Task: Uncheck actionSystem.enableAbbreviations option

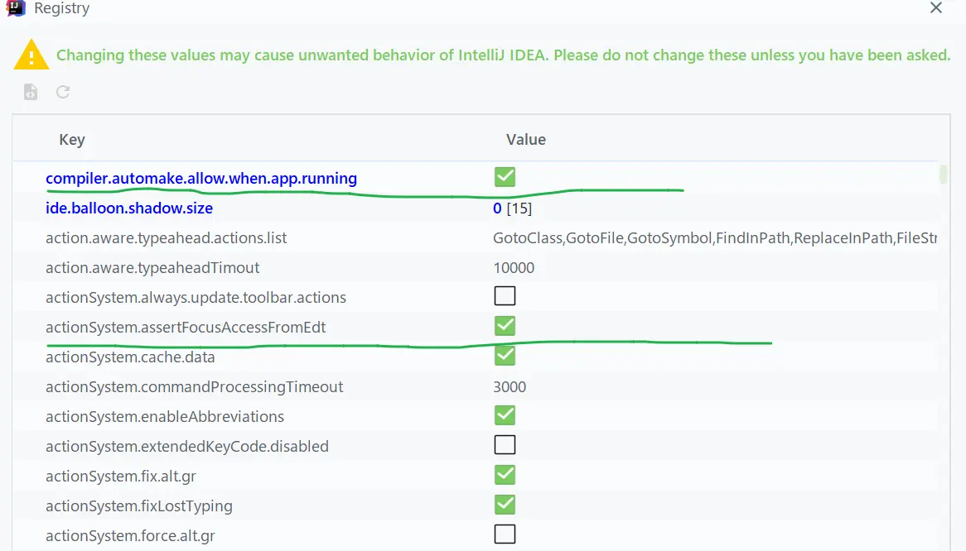Action: point(505,415)
